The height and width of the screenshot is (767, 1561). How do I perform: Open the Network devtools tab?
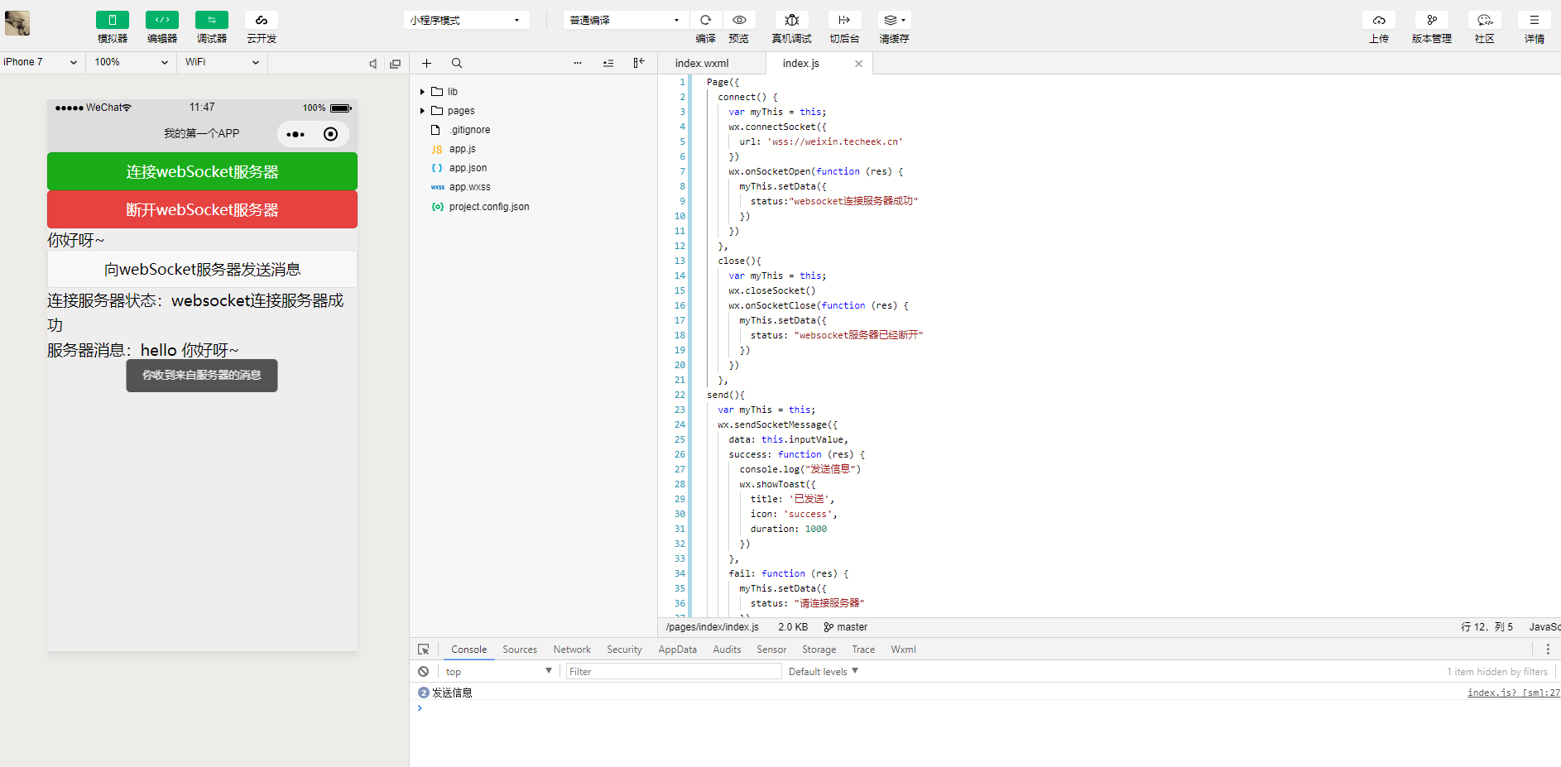point(572,650)
